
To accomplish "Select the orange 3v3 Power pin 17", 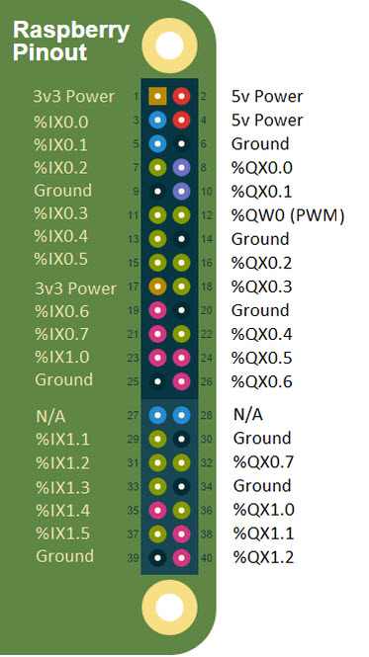I will pos(157,287).
